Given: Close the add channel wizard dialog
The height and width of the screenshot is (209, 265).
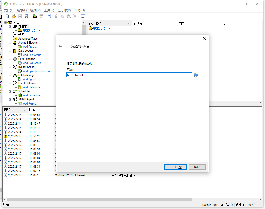Looking at the screenshot, I should click(x=205, y=39).
